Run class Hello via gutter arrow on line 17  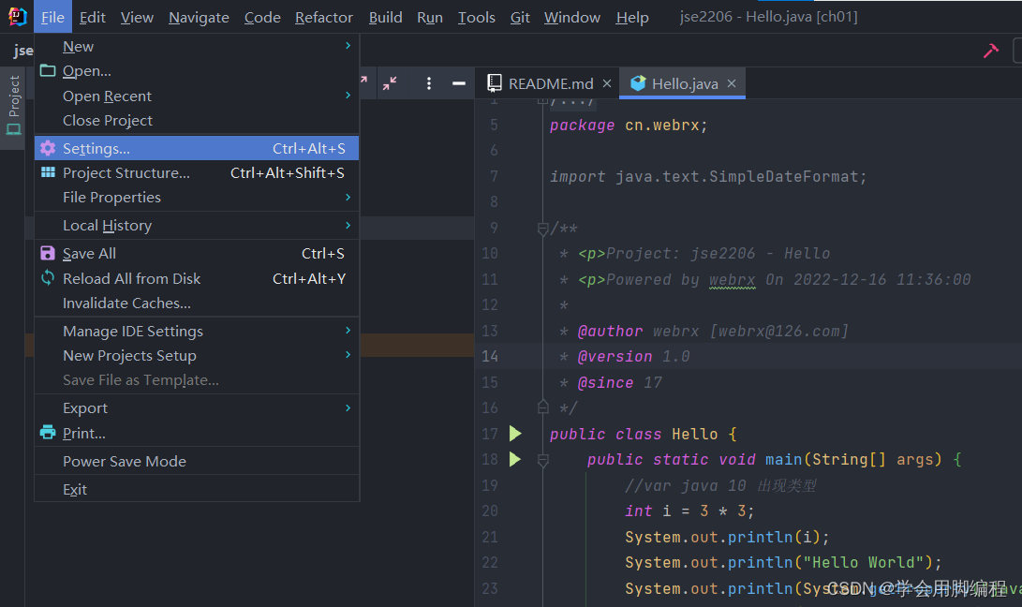pyautogui.click(x=515, y=433)
